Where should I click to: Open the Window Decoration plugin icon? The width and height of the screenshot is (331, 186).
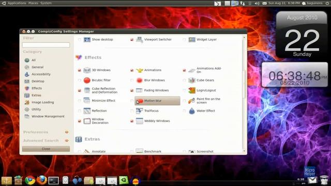click(87, 121)
